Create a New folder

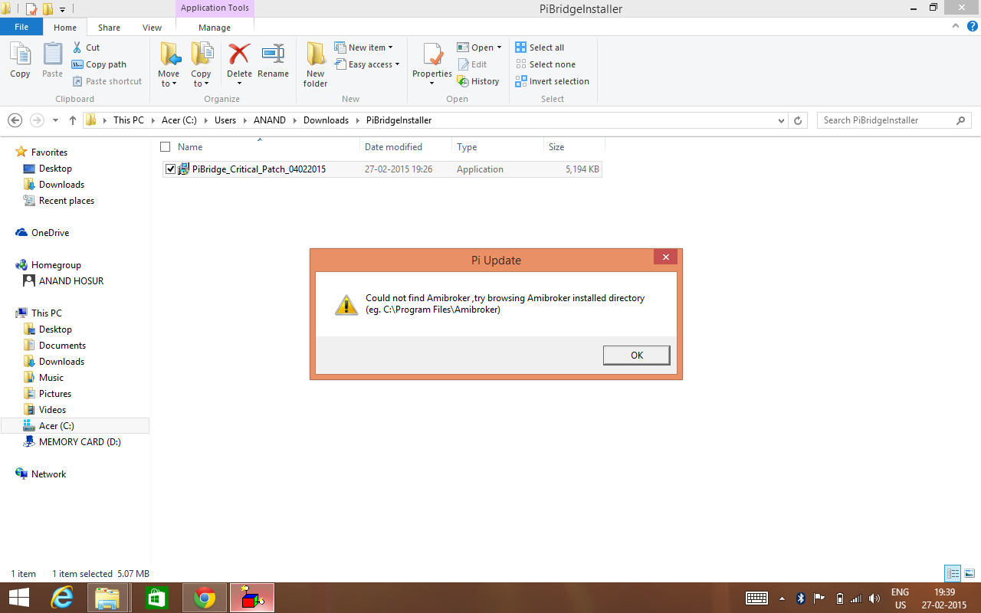[315, 64]
